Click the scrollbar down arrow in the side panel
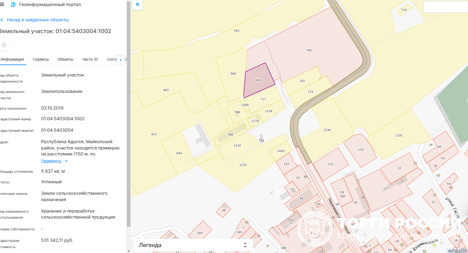 click(129, 251)
